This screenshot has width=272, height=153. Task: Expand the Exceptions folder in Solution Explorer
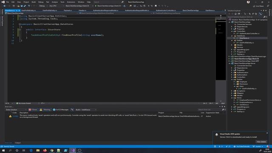click(x=232, y=91)
